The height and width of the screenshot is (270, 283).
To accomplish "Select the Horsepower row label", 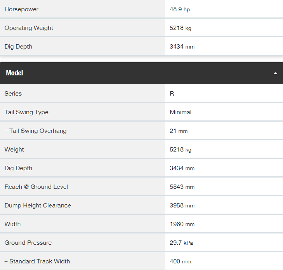I will point(21,9).
